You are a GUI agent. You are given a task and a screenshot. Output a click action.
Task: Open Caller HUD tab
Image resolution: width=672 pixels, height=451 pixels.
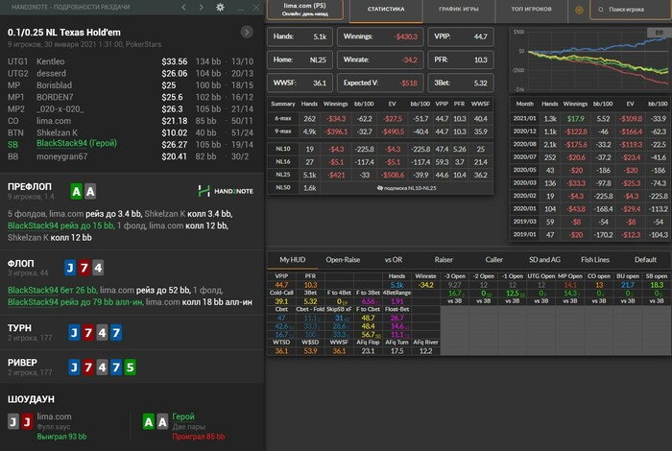pyautogui.click(x=493, y=259)
